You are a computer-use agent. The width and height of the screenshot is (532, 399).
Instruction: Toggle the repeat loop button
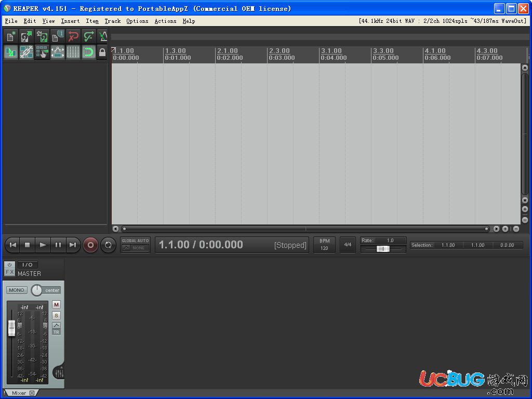click(108, 245)
